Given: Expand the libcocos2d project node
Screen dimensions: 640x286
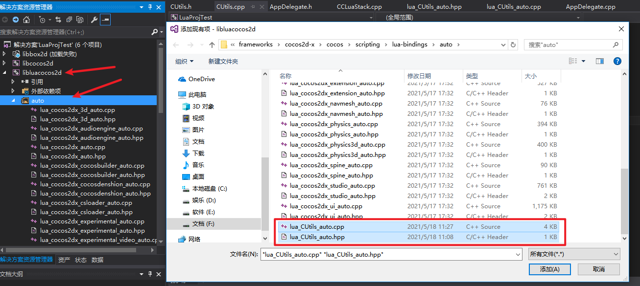Looking at the screenshot, I should (4, 63).
